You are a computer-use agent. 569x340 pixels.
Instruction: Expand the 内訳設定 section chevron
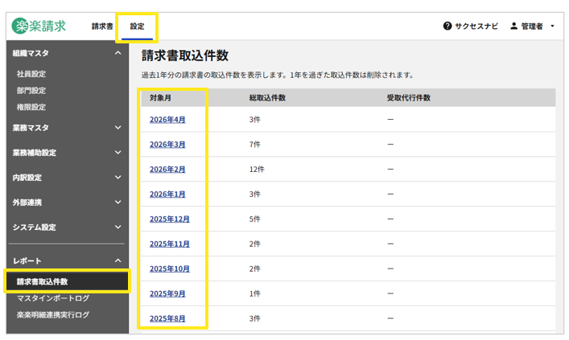[118, 178]
